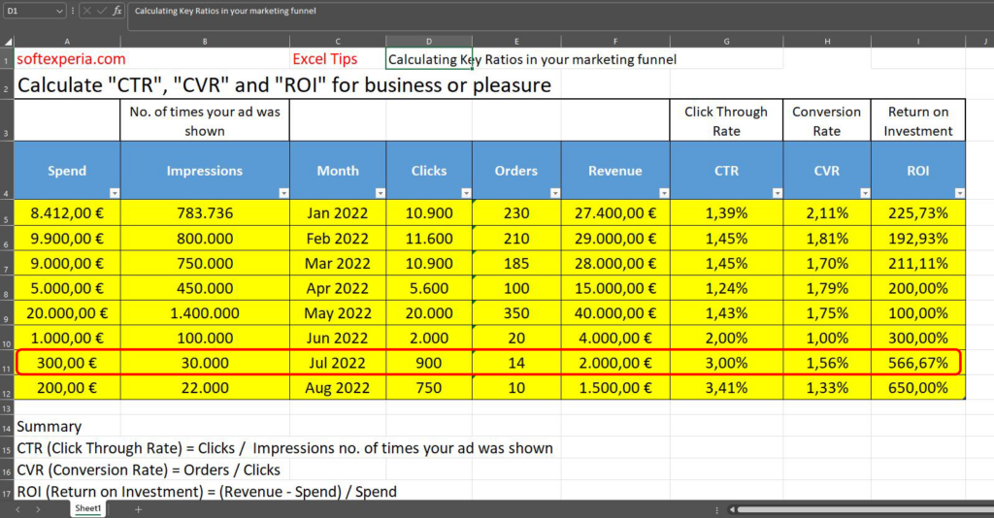The image size is (994, 518).
Task: Select column D header
Action: point(429,41)
